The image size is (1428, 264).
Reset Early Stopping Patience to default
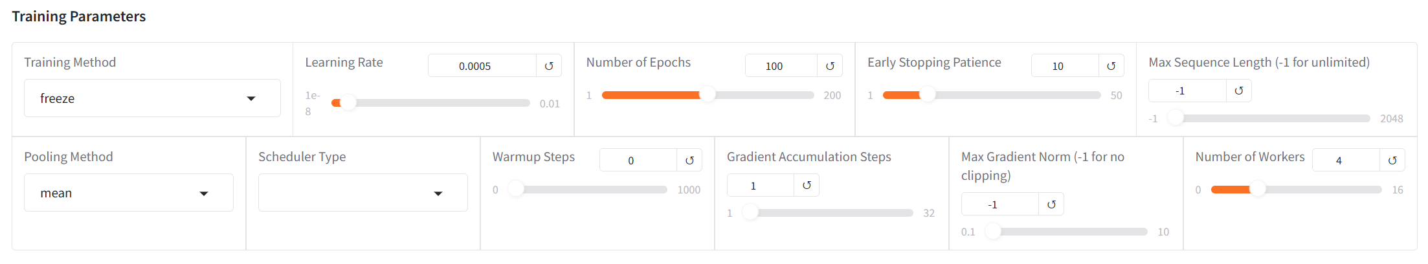pyautogui.click(x=1111, y=66)
